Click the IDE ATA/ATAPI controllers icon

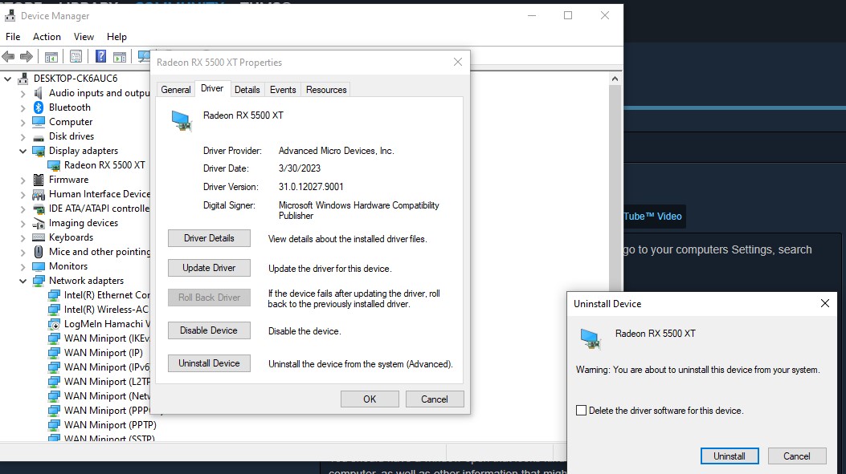tap(39, 209)
